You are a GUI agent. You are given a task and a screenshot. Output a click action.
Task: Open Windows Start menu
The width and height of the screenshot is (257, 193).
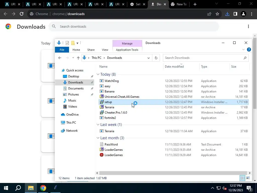point(6,188)
